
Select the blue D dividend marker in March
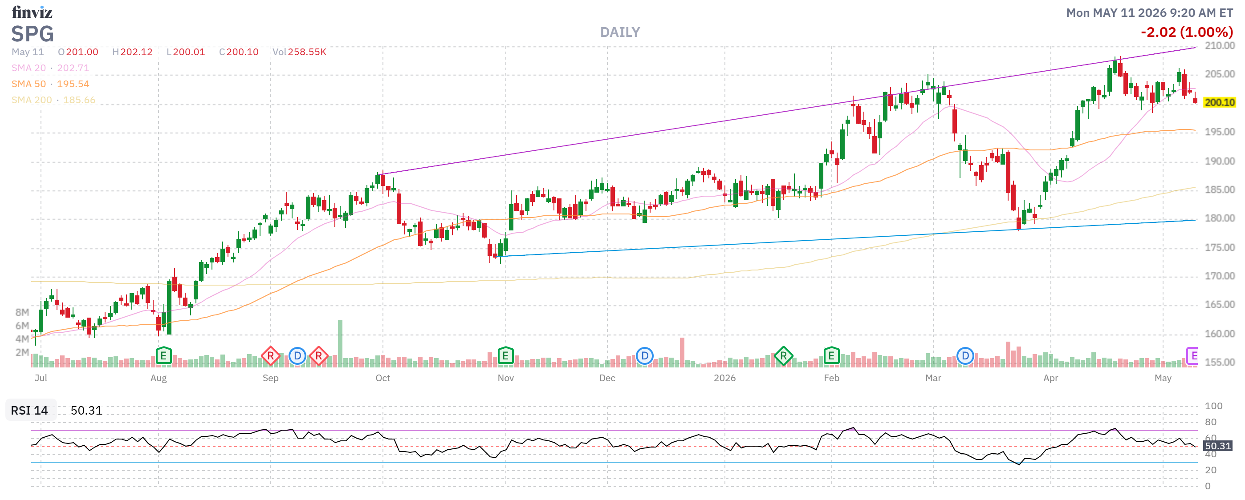coord(964,356)
